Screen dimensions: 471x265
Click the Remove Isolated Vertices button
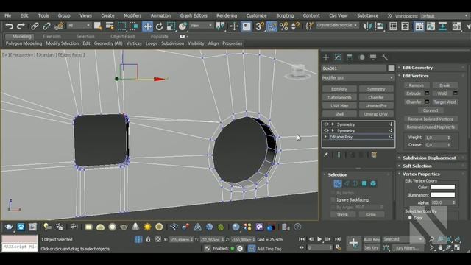(x=431, y=119)
